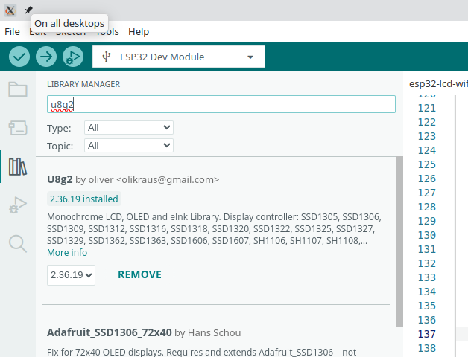Click the X application icon in title bar
Screen dimensions: 468x357
[x=10, y=10]
